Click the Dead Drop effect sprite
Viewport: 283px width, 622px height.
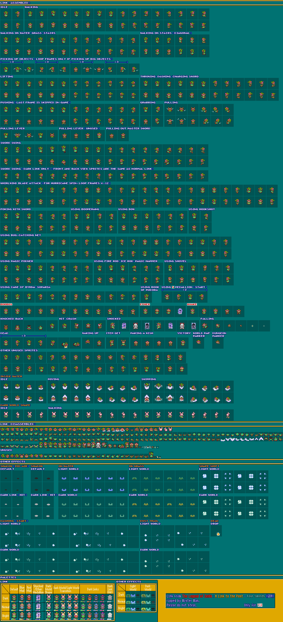218,534
